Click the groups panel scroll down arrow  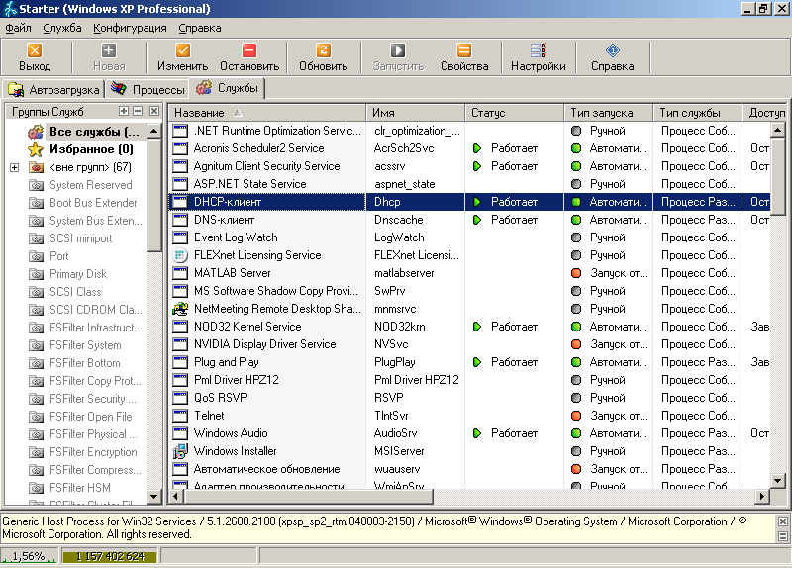[154, 497]
